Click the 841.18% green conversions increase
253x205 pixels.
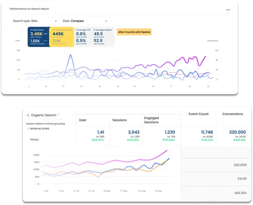pyautogui.click(x=239, y=140)
